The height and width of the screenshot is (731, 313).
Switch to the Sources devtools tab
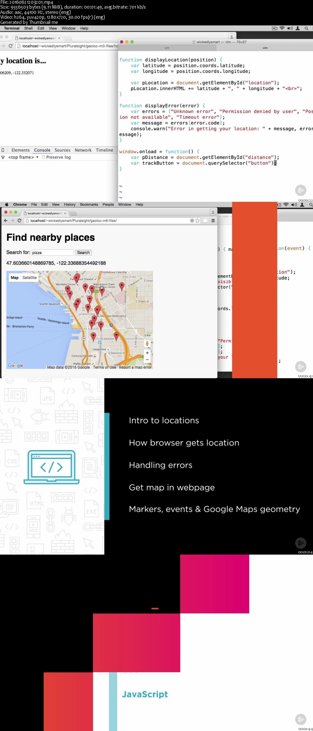(62, 150)
